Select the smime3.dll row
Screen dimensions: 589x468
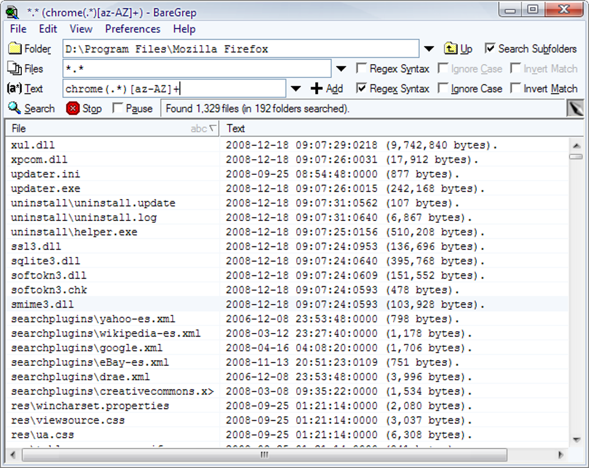pos(288,304)
